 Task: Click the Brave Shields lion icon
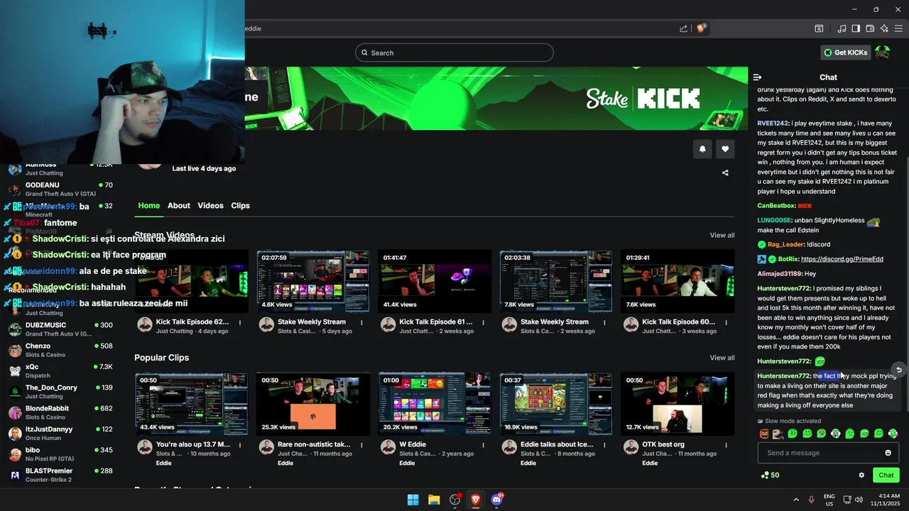pos(701,28)
